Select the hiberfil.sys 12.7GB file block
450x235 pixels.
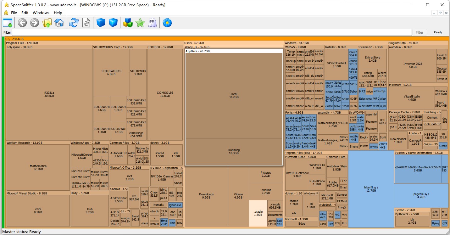(371, 189)
